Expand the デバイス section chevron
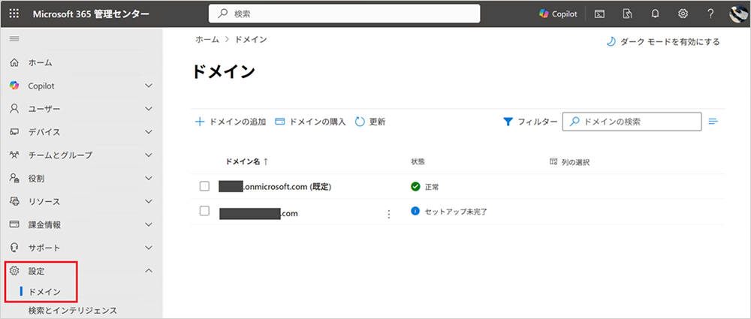 click(149, 132)
